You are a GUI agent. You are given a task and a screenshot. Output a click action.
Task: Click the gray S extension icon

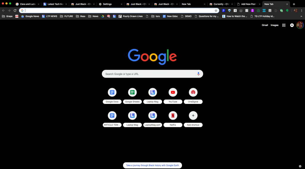tap(247, 10)
